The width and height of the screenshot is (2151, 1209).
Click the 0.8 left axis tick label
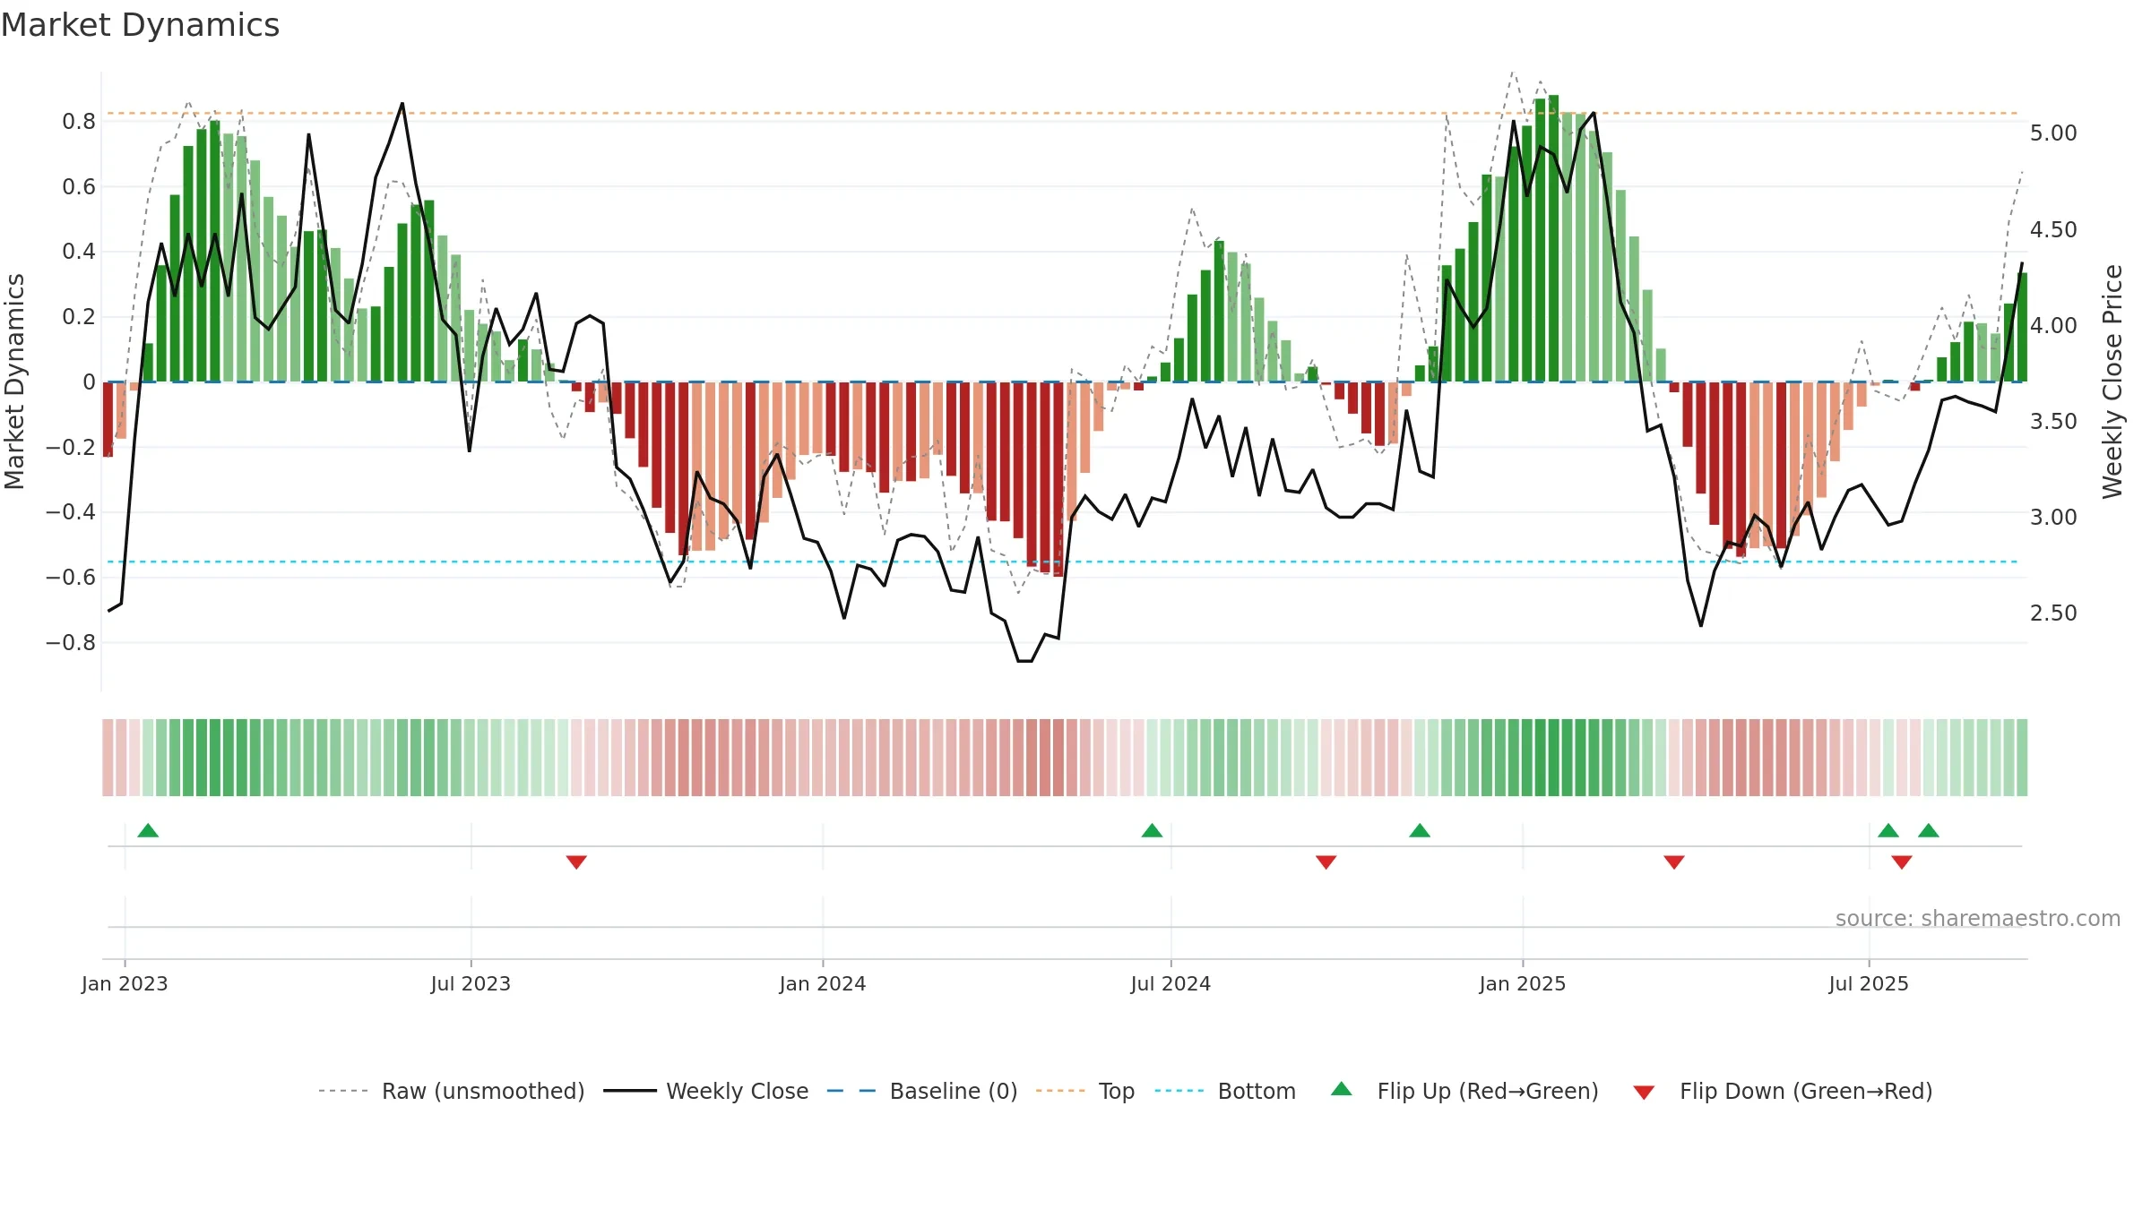pos(79,121)
